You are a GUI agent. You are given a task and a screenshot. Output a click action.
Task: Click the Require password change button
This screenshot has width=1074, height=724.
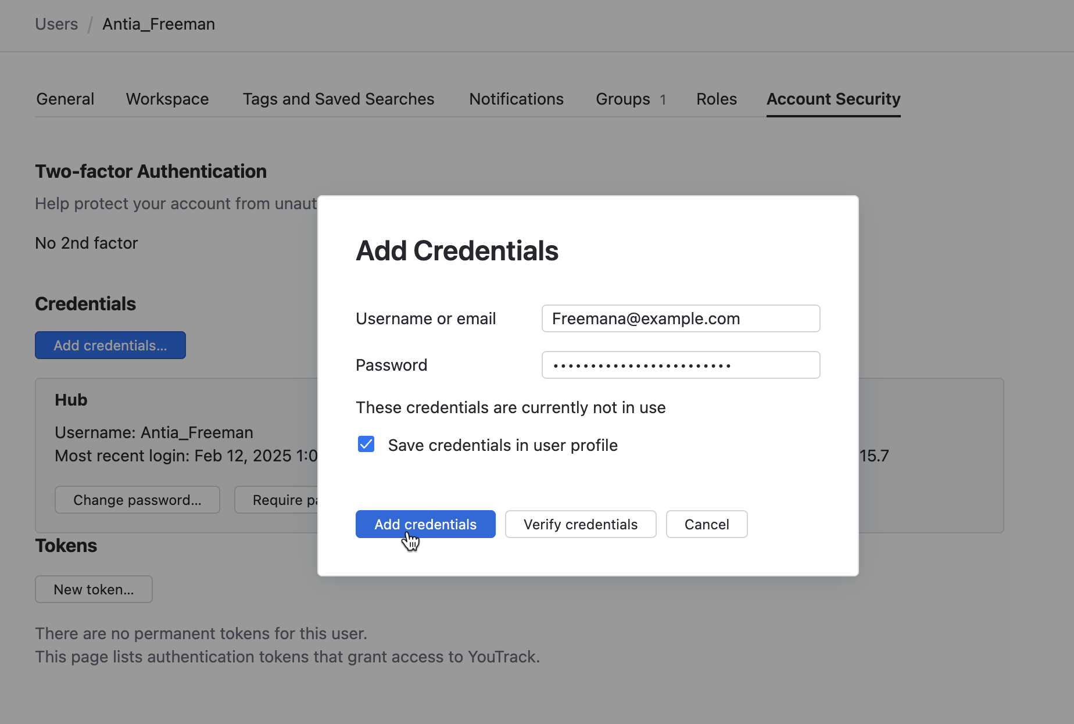click(x=279, y=499)
